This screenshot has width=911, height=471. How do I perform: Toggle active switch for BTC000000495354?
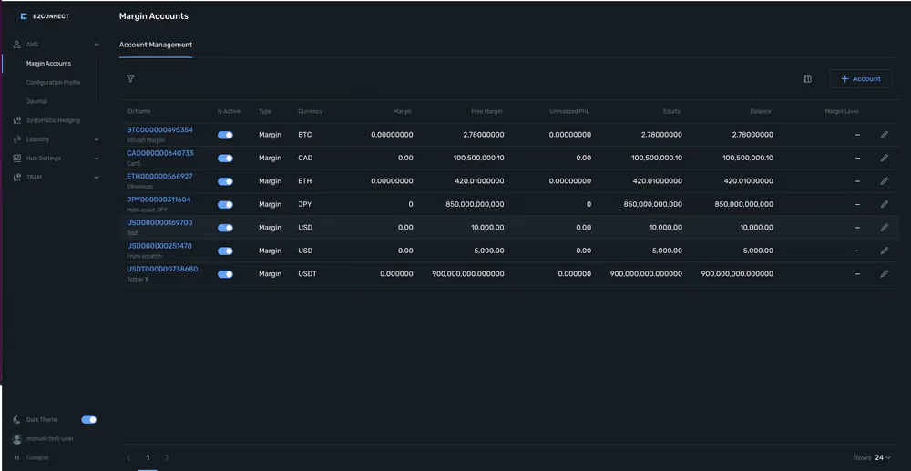(x=225, y=135)
